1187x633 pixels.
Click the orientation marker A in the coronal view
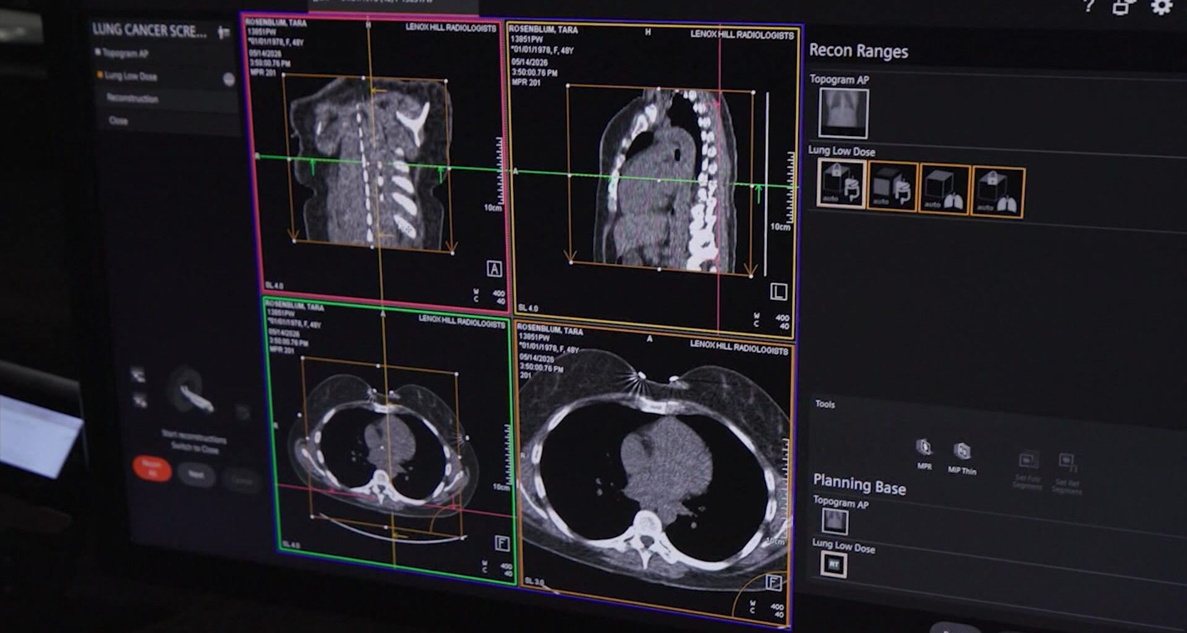pyautogui.click(x=494, y=269)
